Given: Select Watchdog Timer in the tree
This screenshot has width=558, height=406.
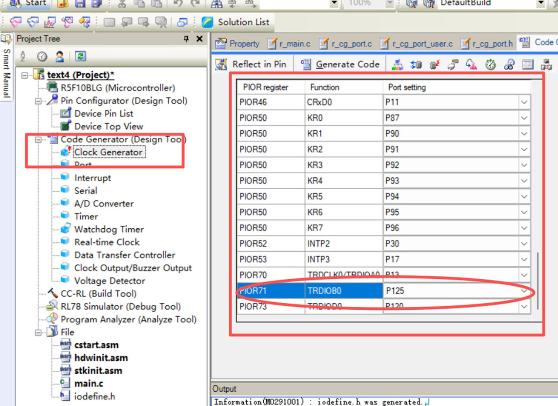Looking at the screenshot, I should [109, 230].
